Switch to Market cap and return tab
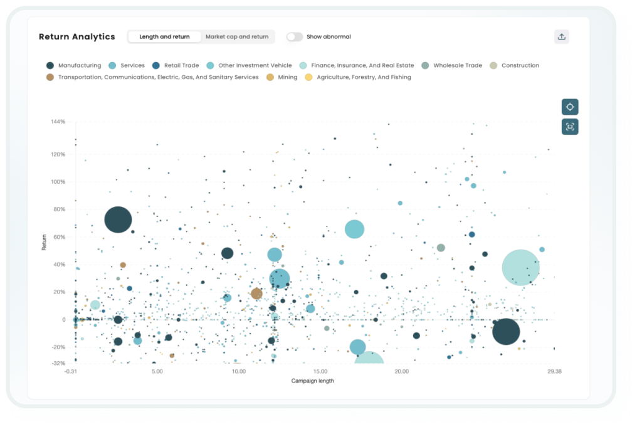The width and height of the screenshot is (642, 434). tap(237, 37)
